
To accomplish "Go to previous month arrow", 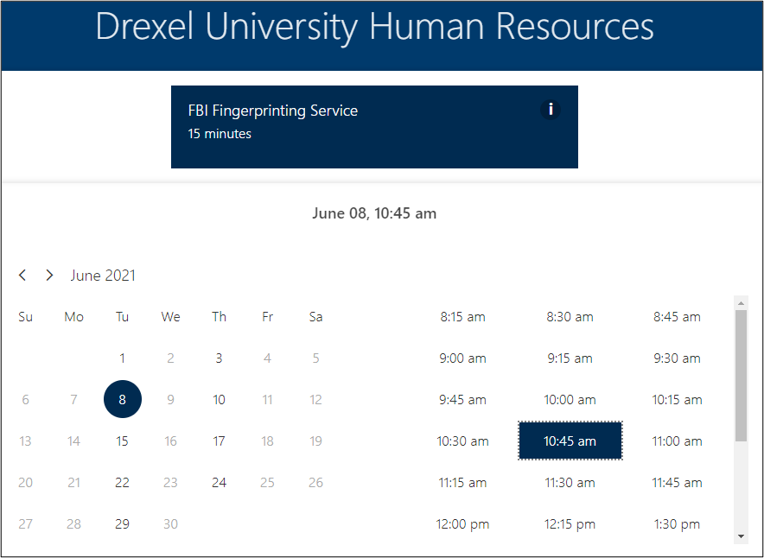I will [22, 276].
